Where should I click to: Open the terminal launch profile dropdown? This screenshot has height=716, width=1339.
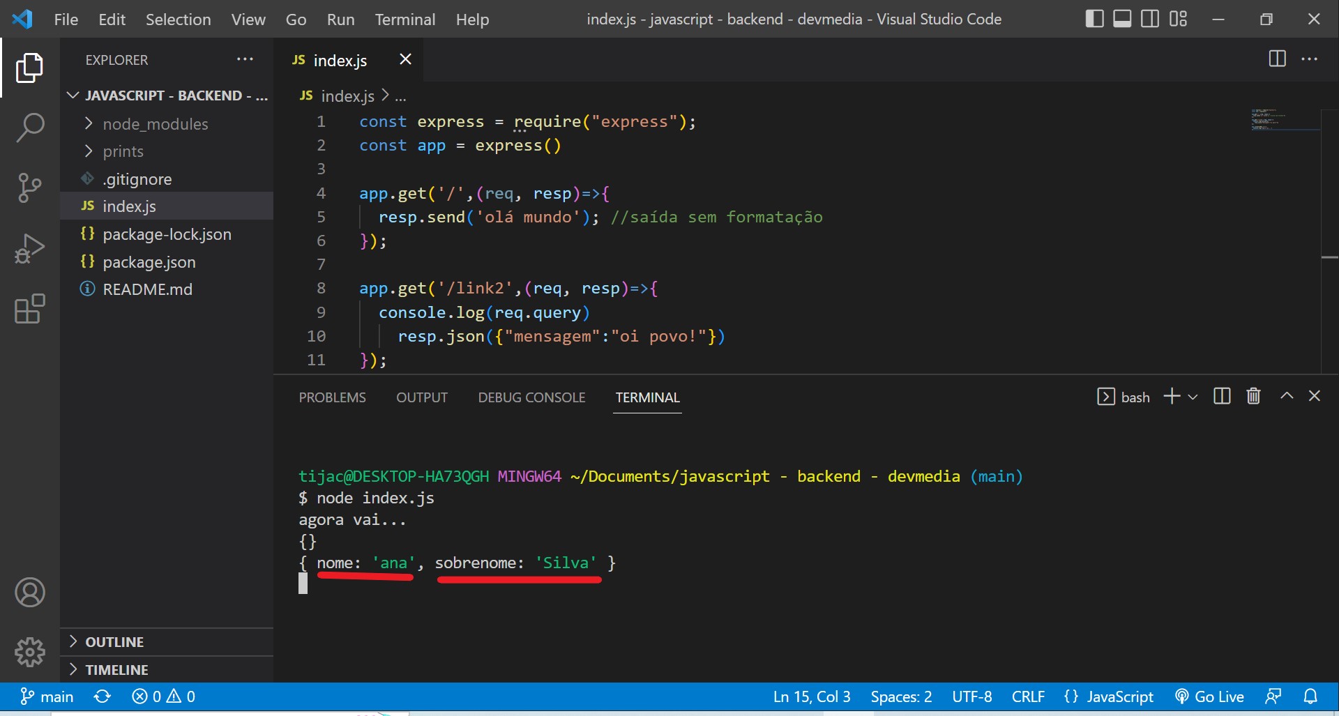point(1195,396)
